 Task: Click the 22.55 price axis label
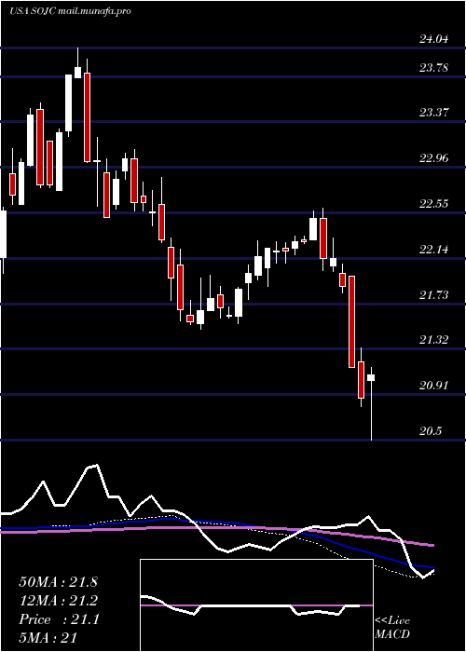pyautogui.click(x=434, y=204)
